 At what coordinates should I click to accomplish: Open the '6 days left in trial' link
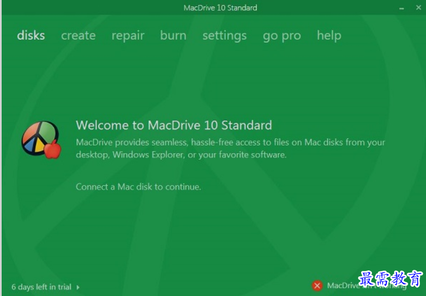pos(41,287)
